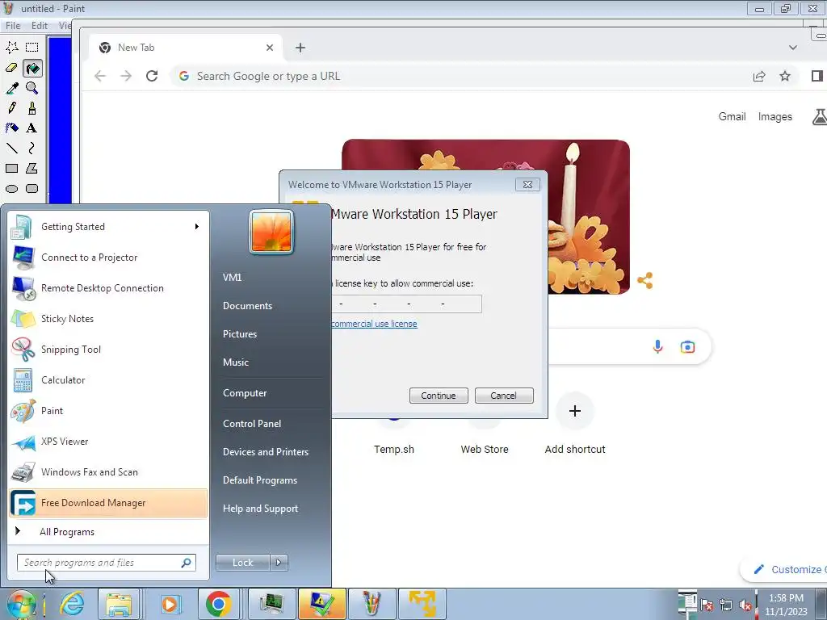
Task: Open Windows Explorer folder on taskbar
Action: click(x=118, y=604)
